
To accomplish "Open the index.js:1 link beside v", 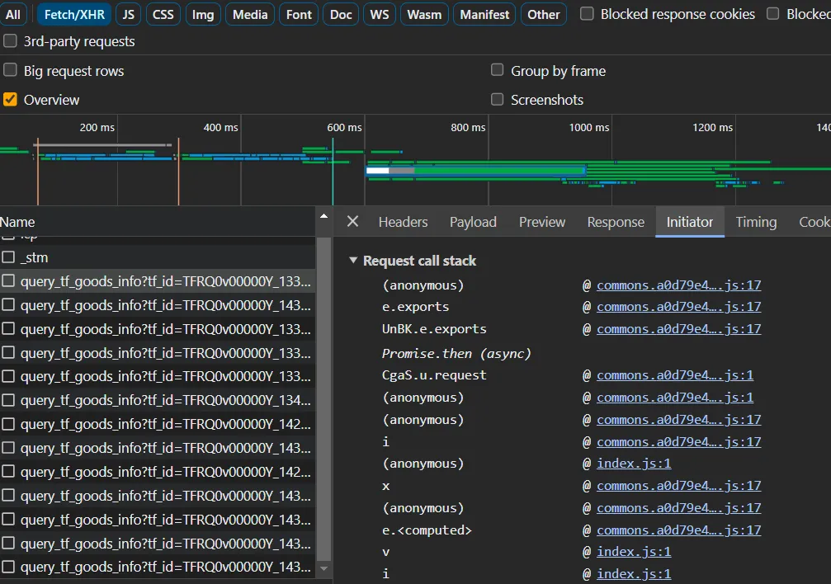I will click(634, 552).
